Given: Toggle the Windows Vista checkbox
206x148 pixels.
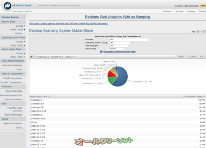Looking at the screenshot, I should click(x=31, y=119).
